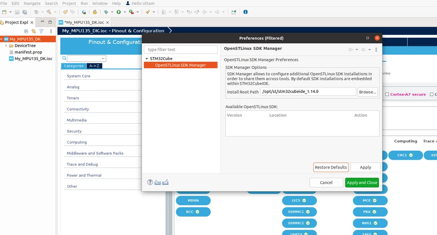This screenshot has height=235, width=437.
Task: Click the green Run play icon
Action: [119, 12]
